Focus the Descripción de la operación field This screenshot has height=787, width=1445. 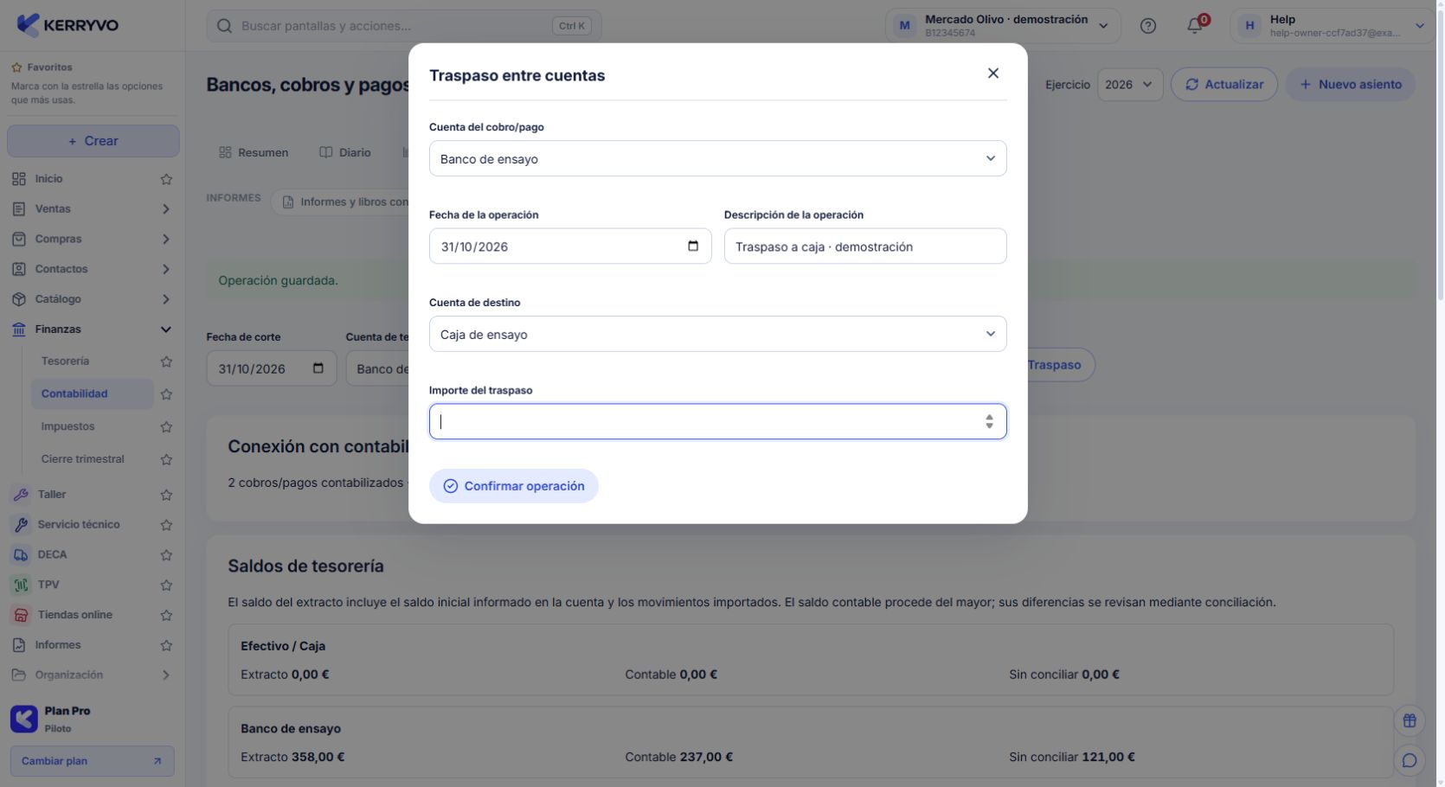point(865,246)
